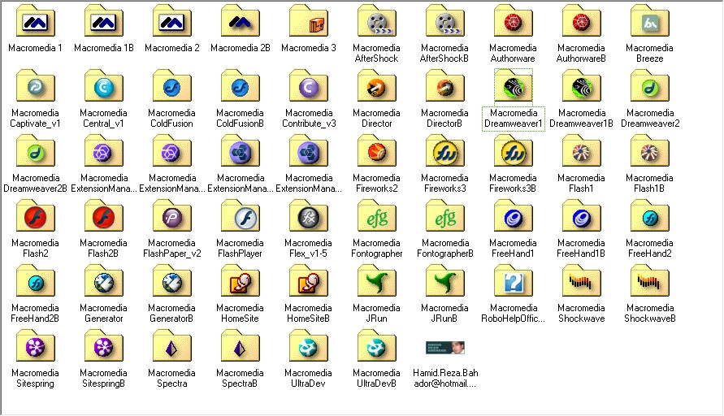Screen dimensions: 724x416
Task: Select the Macromedia Sitespring folder icon
Action: click(x=35, y=346)
